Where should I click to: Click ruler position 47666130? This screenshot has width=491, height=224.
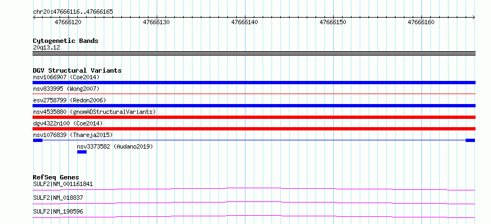[156, 22]
